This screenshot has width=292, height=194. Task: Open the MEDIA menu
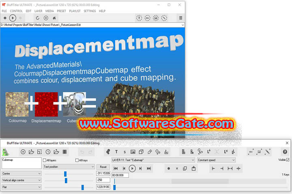click(x=49, y=11)
